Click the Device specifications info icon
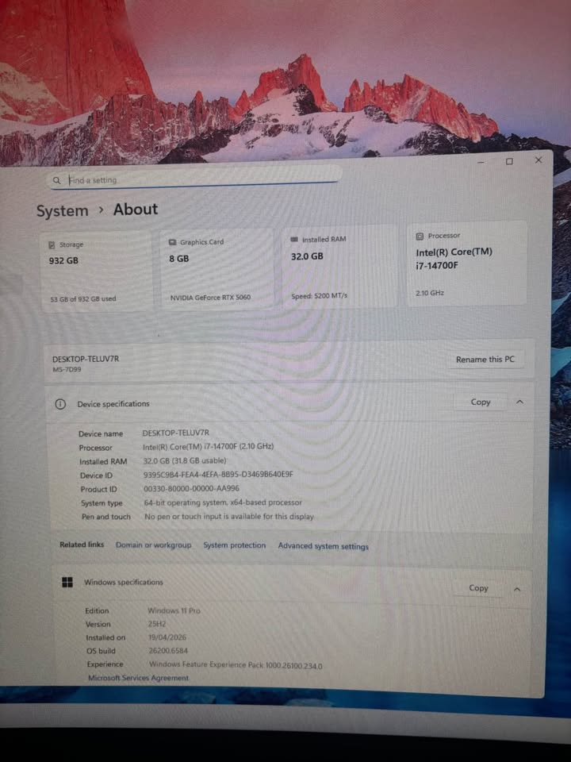This screenshot has height=762, width=571. coord(60,404)
